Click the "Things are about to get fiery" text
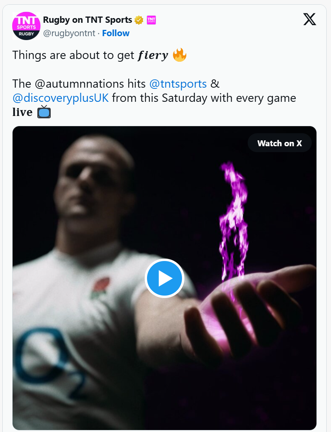331x432 pixels. (90, 55)
